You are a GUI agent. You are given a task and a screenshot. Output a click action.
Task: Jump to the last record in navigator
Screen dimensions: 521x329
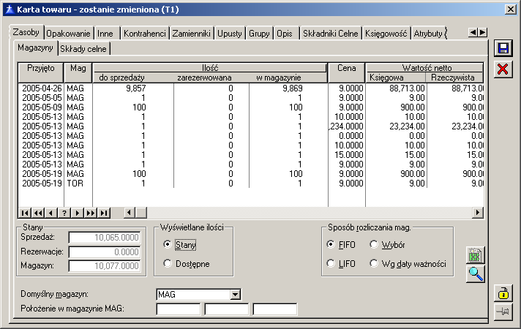coord(104,213)
